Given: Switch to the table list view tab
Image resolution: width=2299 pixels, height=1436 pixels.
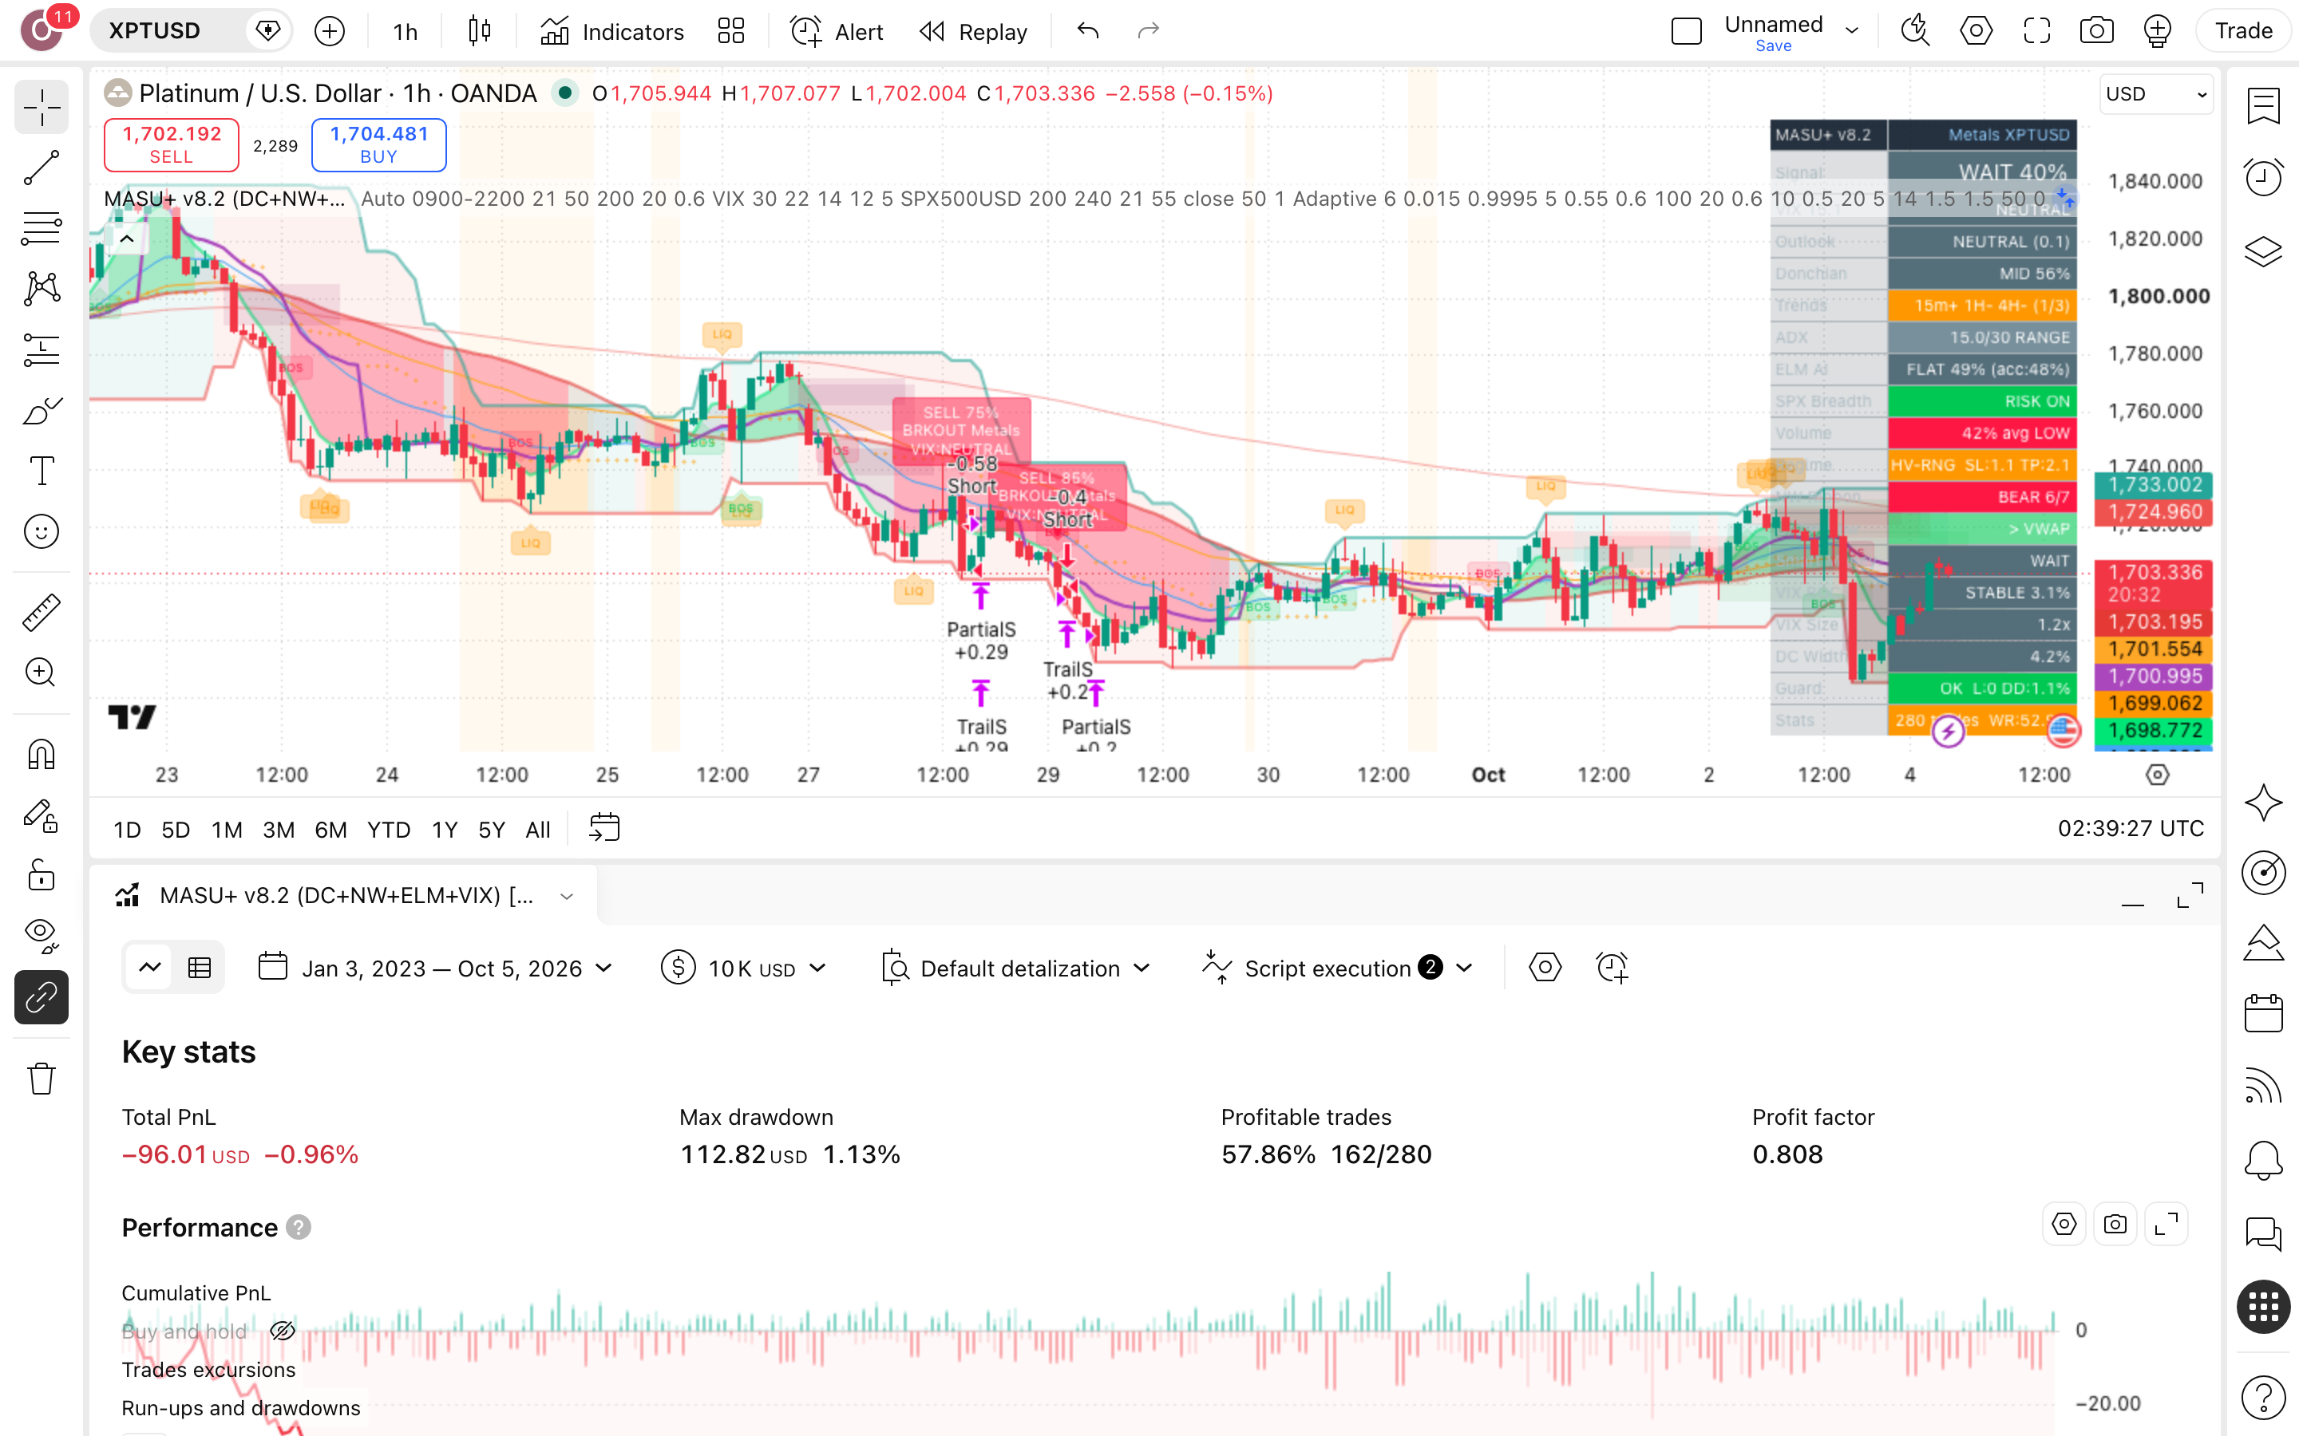Looking at the screenshot, I should (200, 968).
